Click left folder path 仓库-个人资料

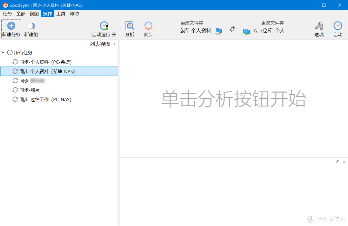pyautogui.click(x=196, y=31)
